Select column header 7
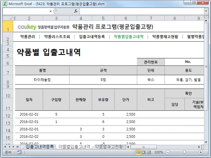 151,18
